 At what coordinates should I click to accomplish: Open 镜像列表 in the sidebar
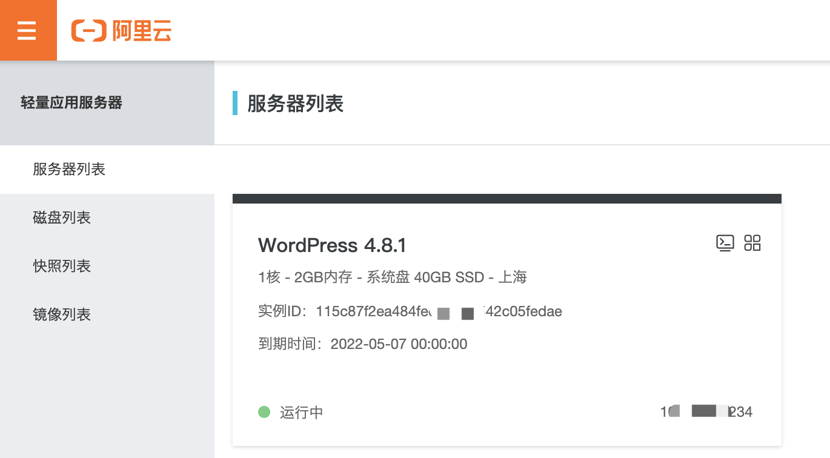tap(107, 314)
